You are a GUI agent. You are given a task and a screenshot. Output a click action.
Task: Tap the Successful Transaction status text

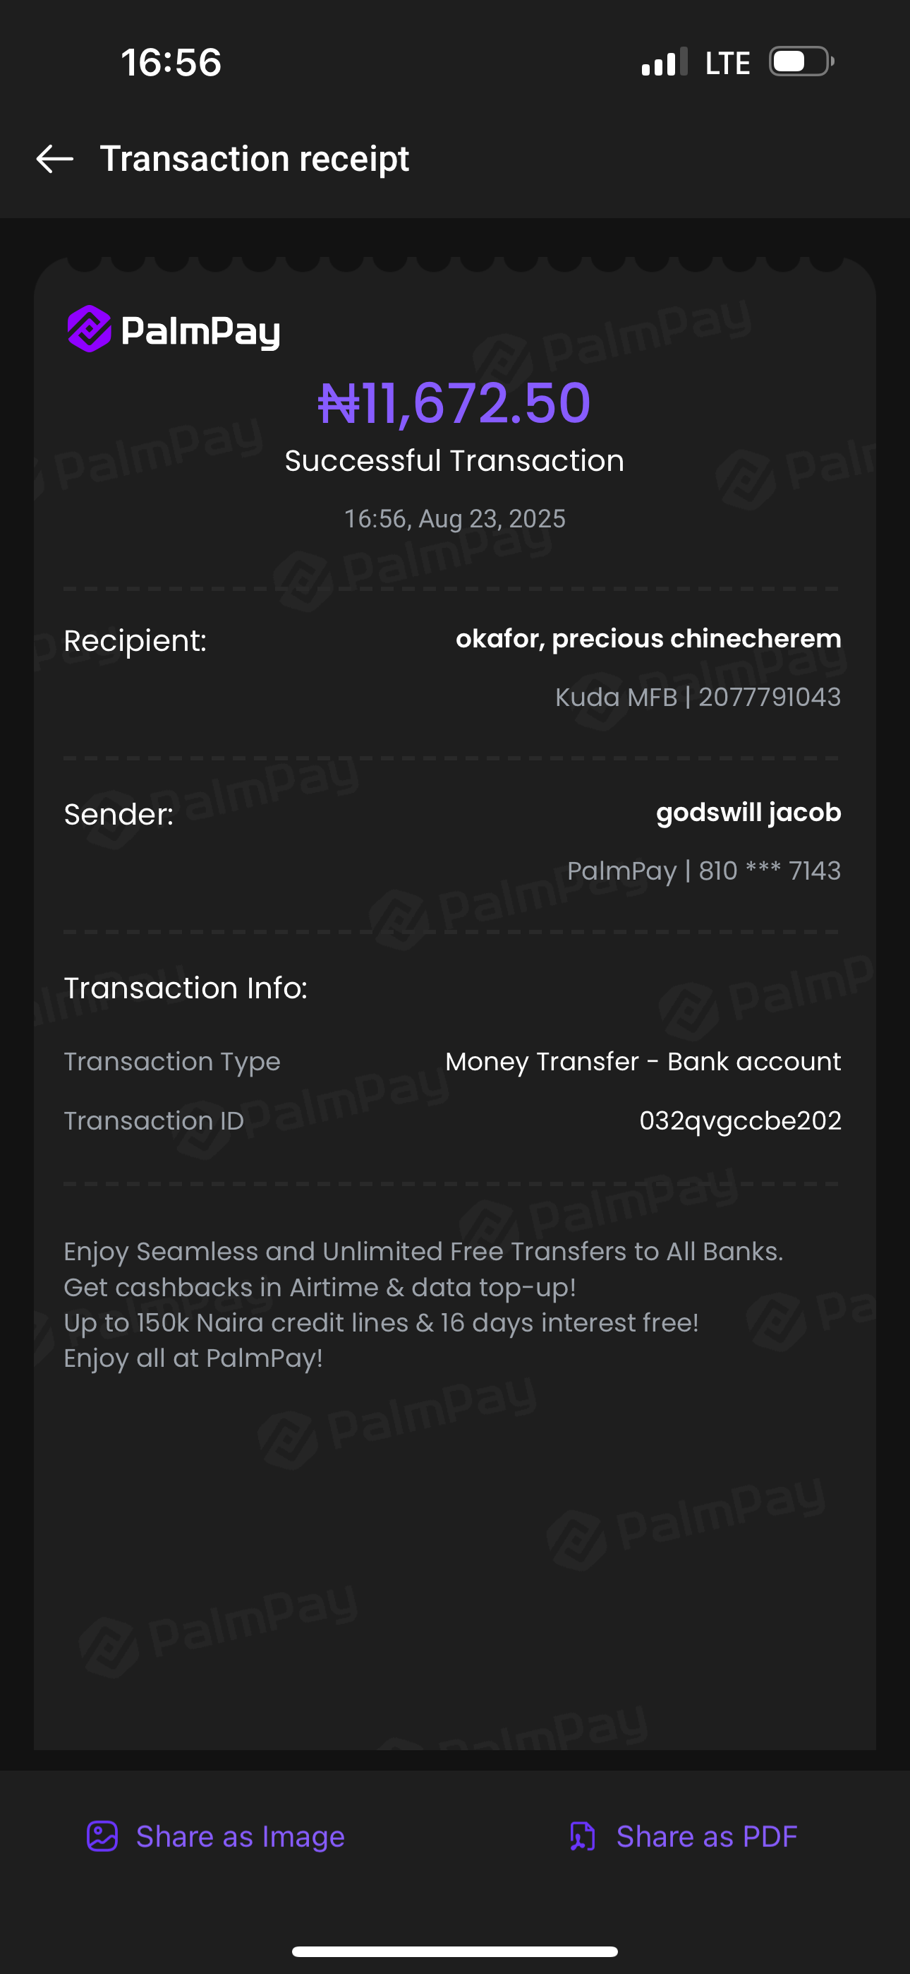tap(454, 460)
